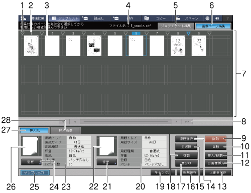Screen dimensions: 251x193
Task: Select the blank page 7 thumbnail
Action: point(157,46)
